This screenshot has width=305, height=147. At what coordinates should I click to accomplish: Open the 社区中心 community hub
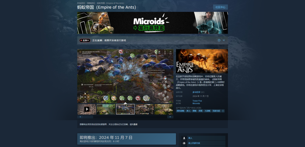220,7
